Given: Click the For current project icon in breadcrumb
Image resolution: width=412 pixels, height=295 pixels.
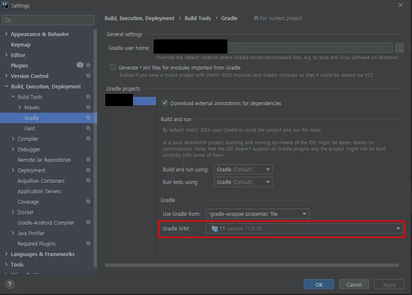Looking at the screenshot, I should 256,18.
